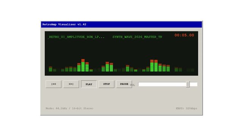Click the KBPS: 320kbps status text

tap(187, 108)
